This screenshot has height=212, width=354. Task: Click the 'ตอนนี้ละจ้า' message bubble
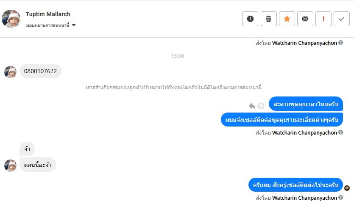pos(38,165)
